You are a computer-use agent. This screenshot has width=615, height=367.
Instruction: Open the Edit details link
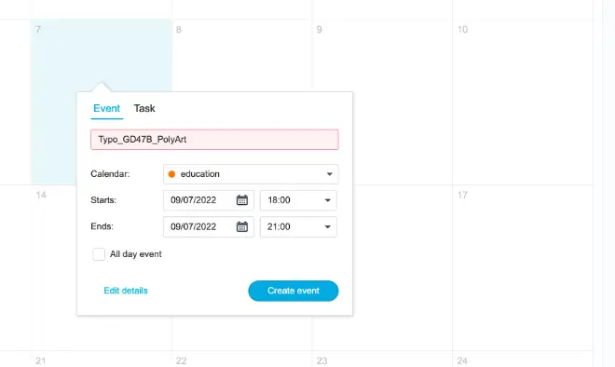click(x=126, y=291)
